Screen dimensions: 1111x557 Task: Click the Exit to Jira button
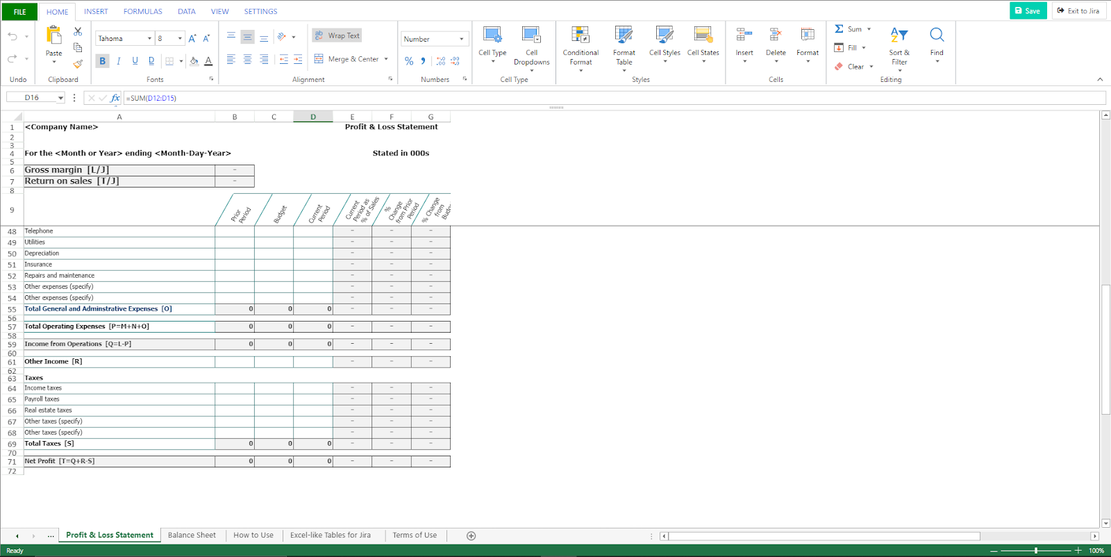click(1078, 10)
